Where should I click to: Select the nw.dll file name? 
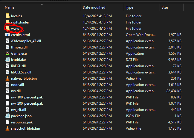pos(16,91)
